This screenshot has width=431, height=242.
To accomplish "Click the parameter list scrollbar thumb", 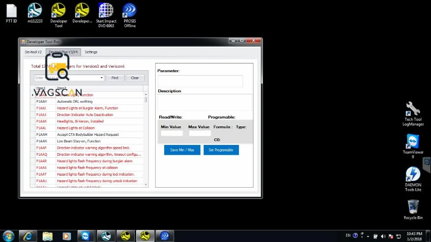I will 146,100.
